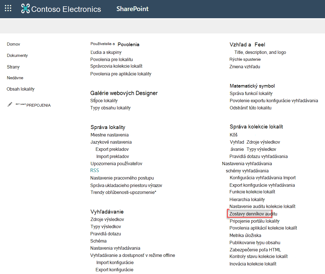Open Metrika úložiska link
Image resolution: width=325 pixels, height=274 pixels.
pos(245,235)
